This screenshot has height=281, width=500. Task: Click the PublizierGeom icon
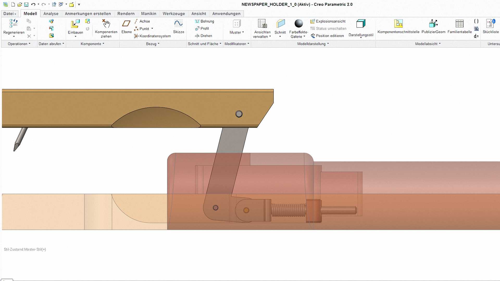pyautogui.click(x=433, y=23)
